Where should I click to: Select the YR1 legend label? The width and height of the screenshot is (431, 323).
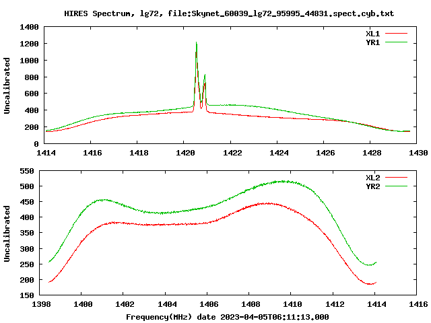tap(372, 42)
